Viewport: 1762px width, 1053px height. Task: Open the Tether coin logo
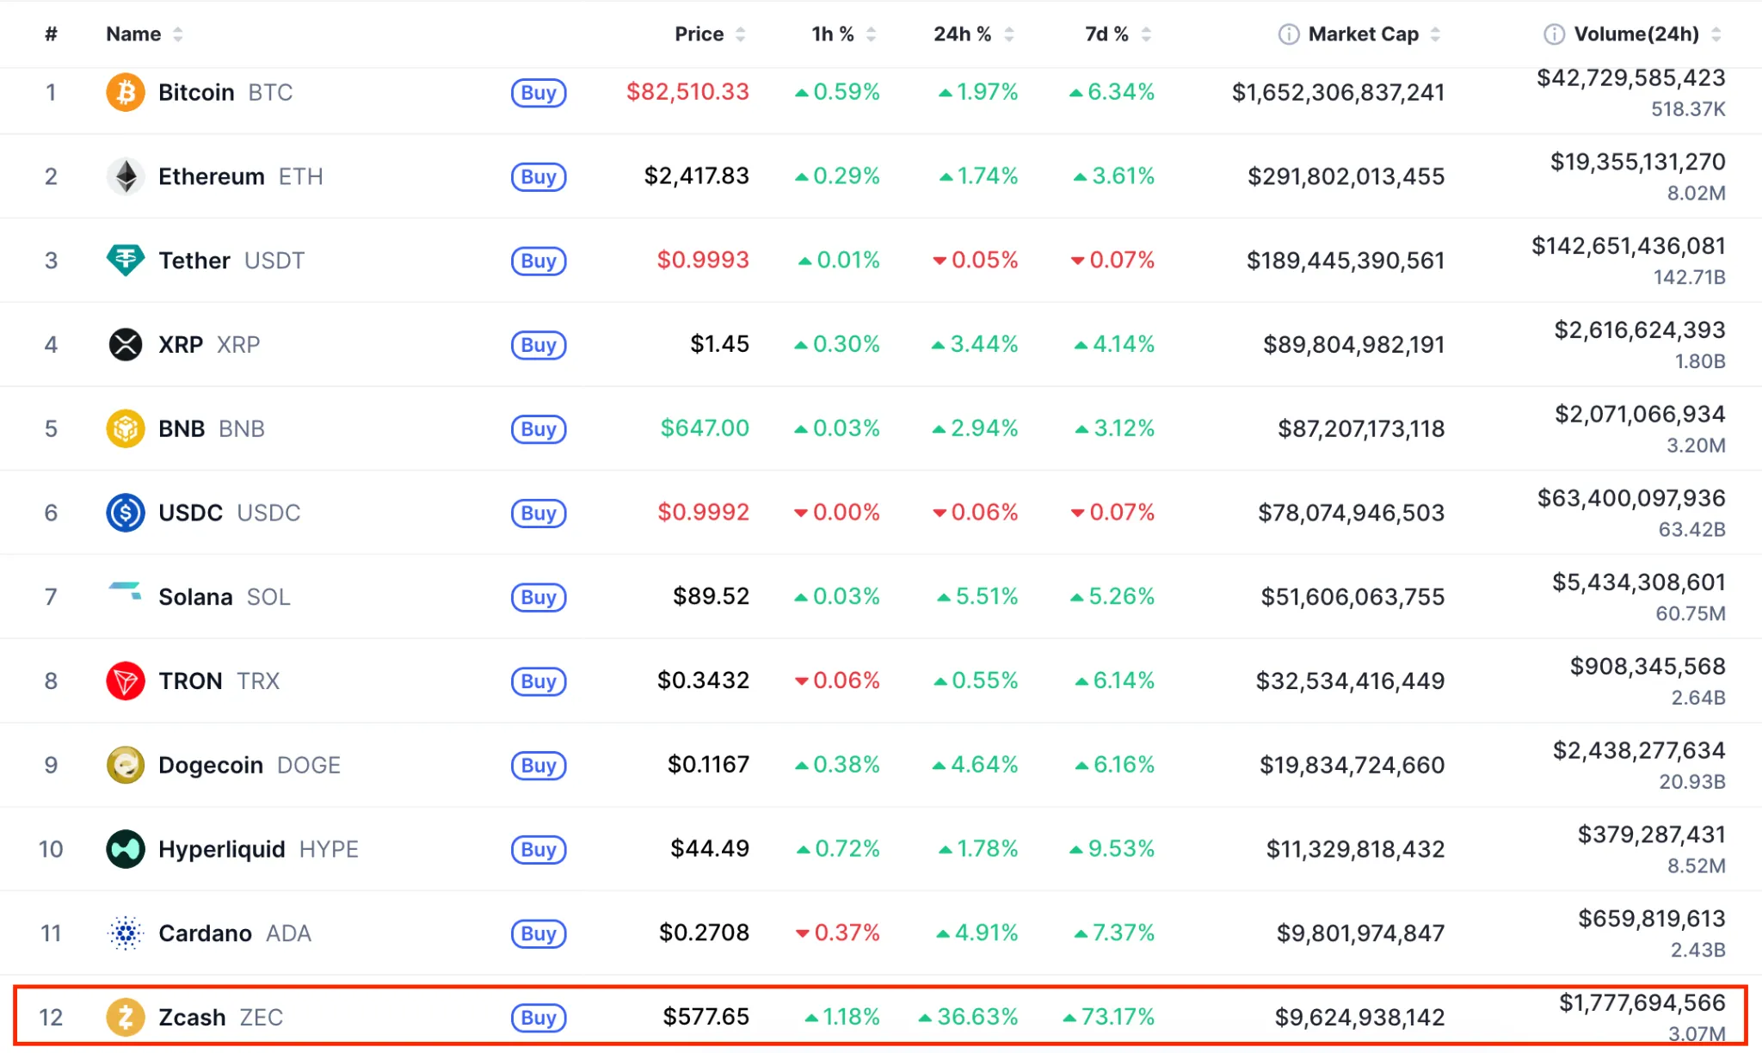pyautogui.click(x=125, y=260)
